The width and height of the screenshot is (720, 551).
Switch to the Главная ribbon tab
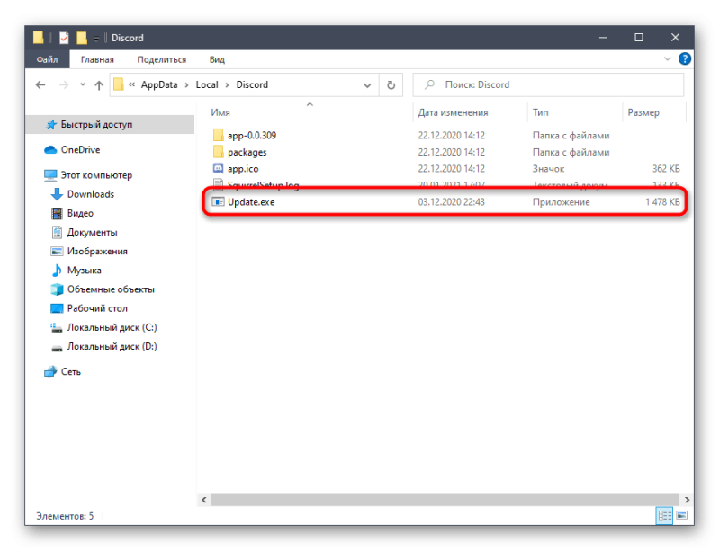97,59
